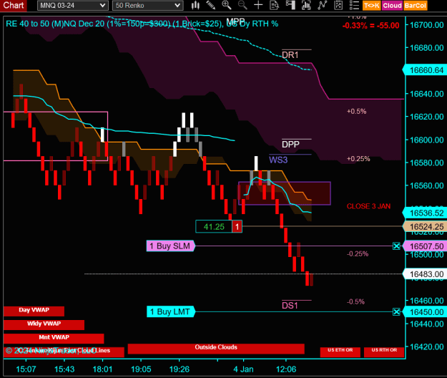Click the 16600.00 price axis label
Screen dimensions: 447x378
click(426, 140)
